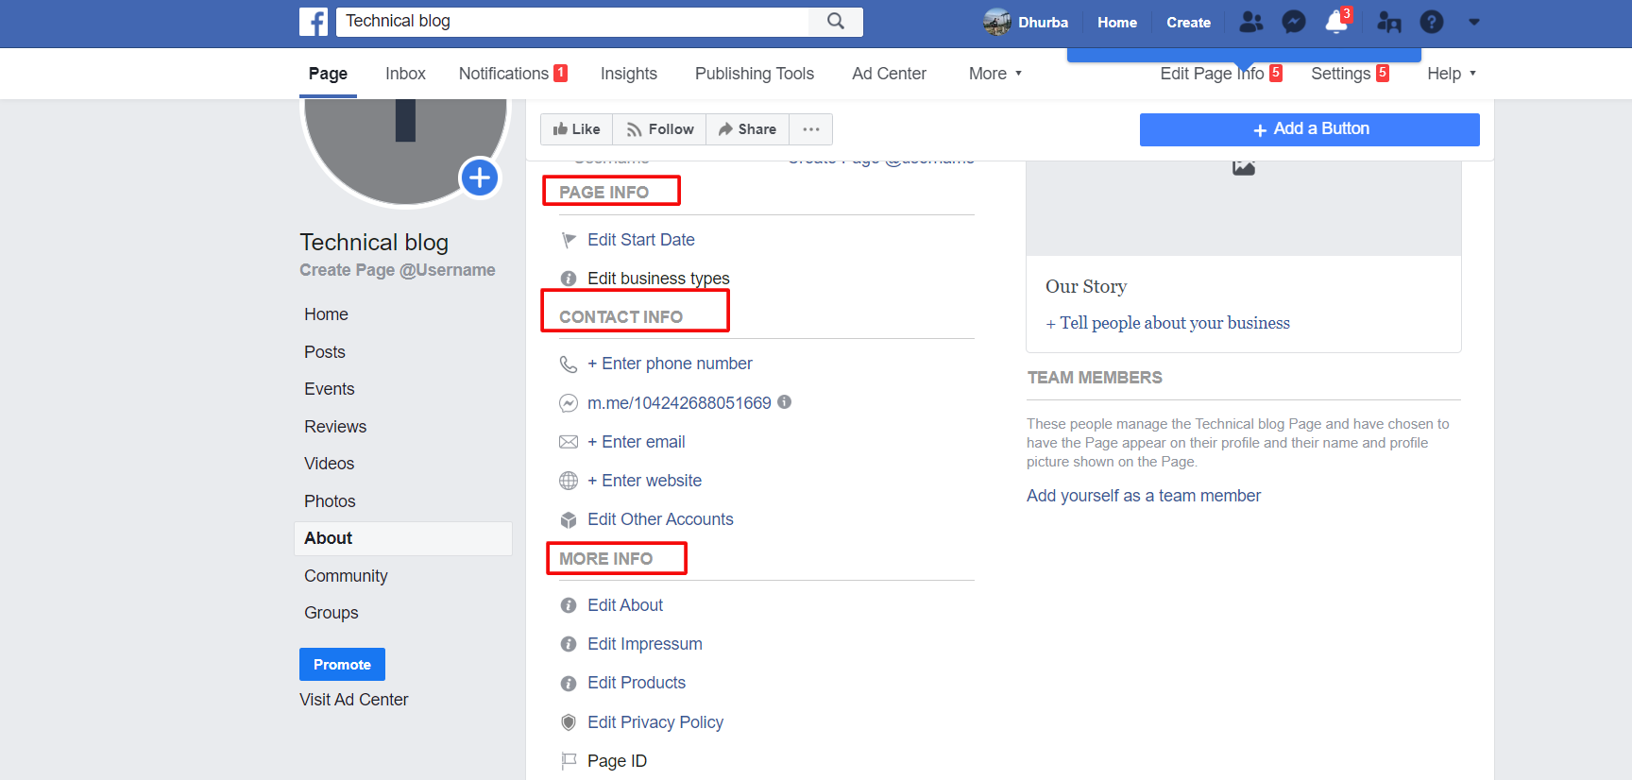This screenshot has height=780, width=1632.
Task: Select Reviews in the left sidebar
Action: point(335,427)
